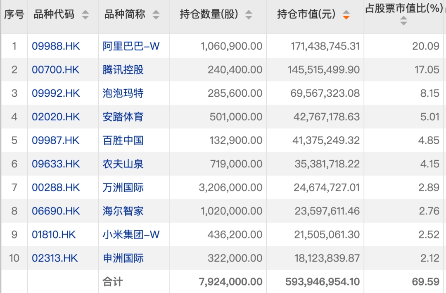Open stock code 09992.HK
Image resolution: width=446 pixels, height=293 pixels.
pos(56,93)
